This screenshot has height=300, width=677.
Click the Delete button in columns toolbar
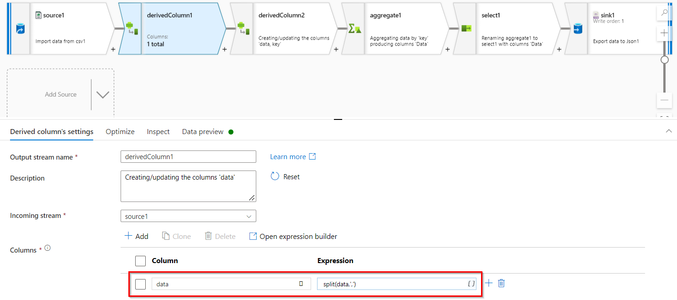point(220,236)
